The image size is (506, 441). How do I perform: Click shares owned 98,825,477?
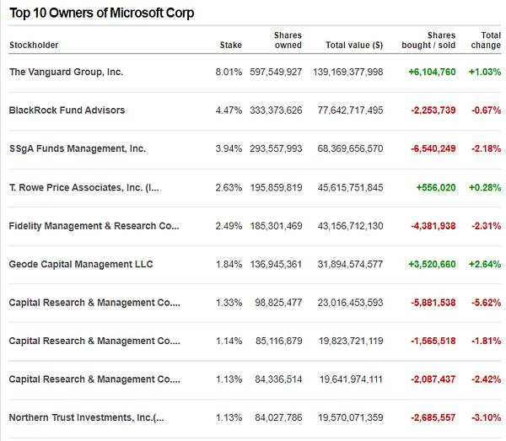(x=278, y=303)
